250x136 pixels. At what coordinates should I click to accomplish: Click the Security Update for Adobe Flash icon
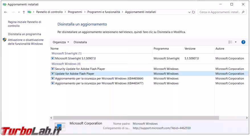(53, 69)
